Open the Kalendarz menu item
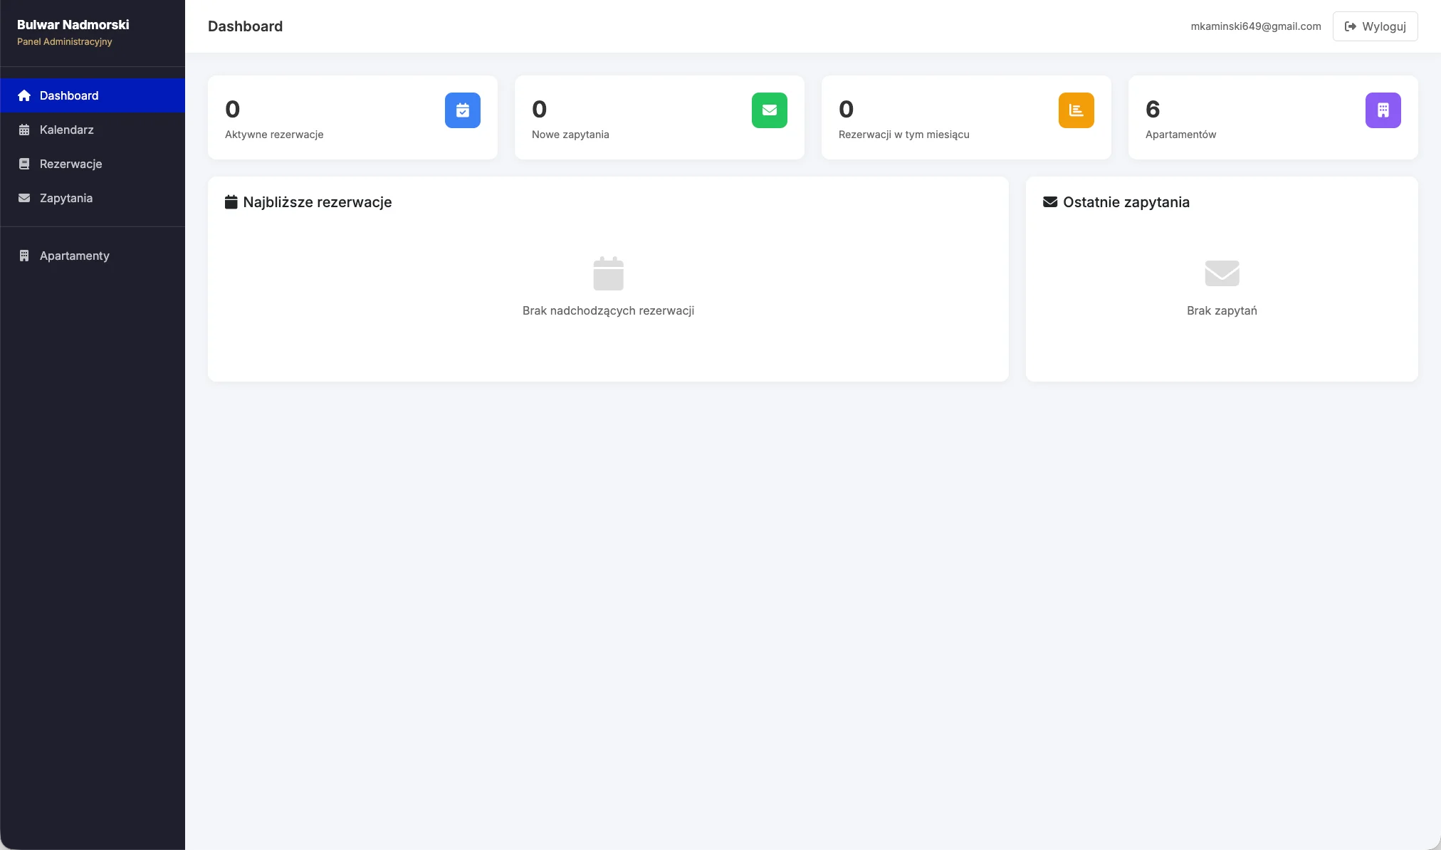1441x850 pixels. point(67,130)
